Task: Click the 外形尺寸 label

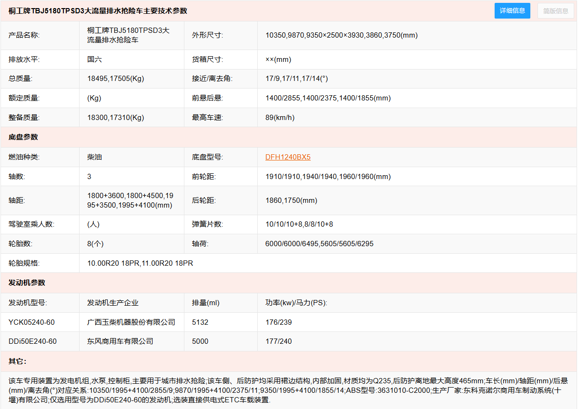Action: (207, 35)
